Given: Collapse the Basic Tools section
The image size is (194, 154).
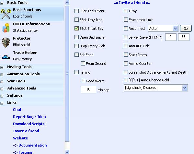Looking at the screenshot, I should click(2, 3).
